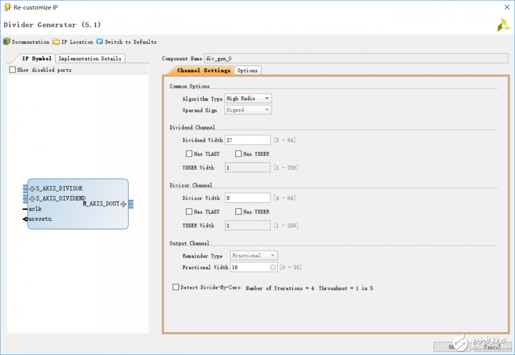
Task: Switch to Implementation Details tab
Action: point(90,59)
